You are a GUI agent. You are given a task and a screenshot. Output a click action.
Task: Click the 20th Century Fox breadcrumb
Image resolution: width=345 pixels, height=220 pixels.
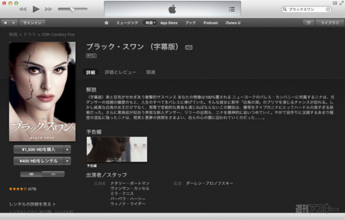(58, 34)
